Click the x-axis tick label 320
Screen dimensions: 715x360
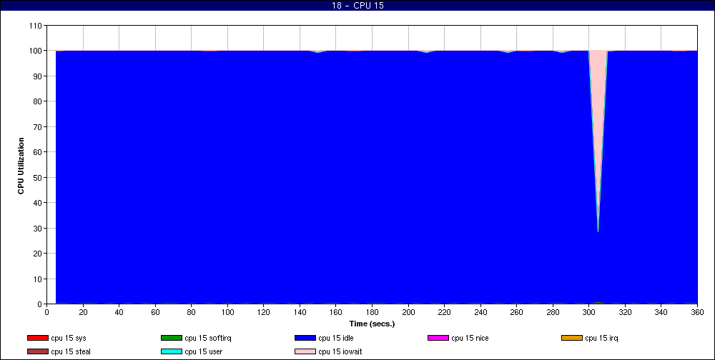625,312
